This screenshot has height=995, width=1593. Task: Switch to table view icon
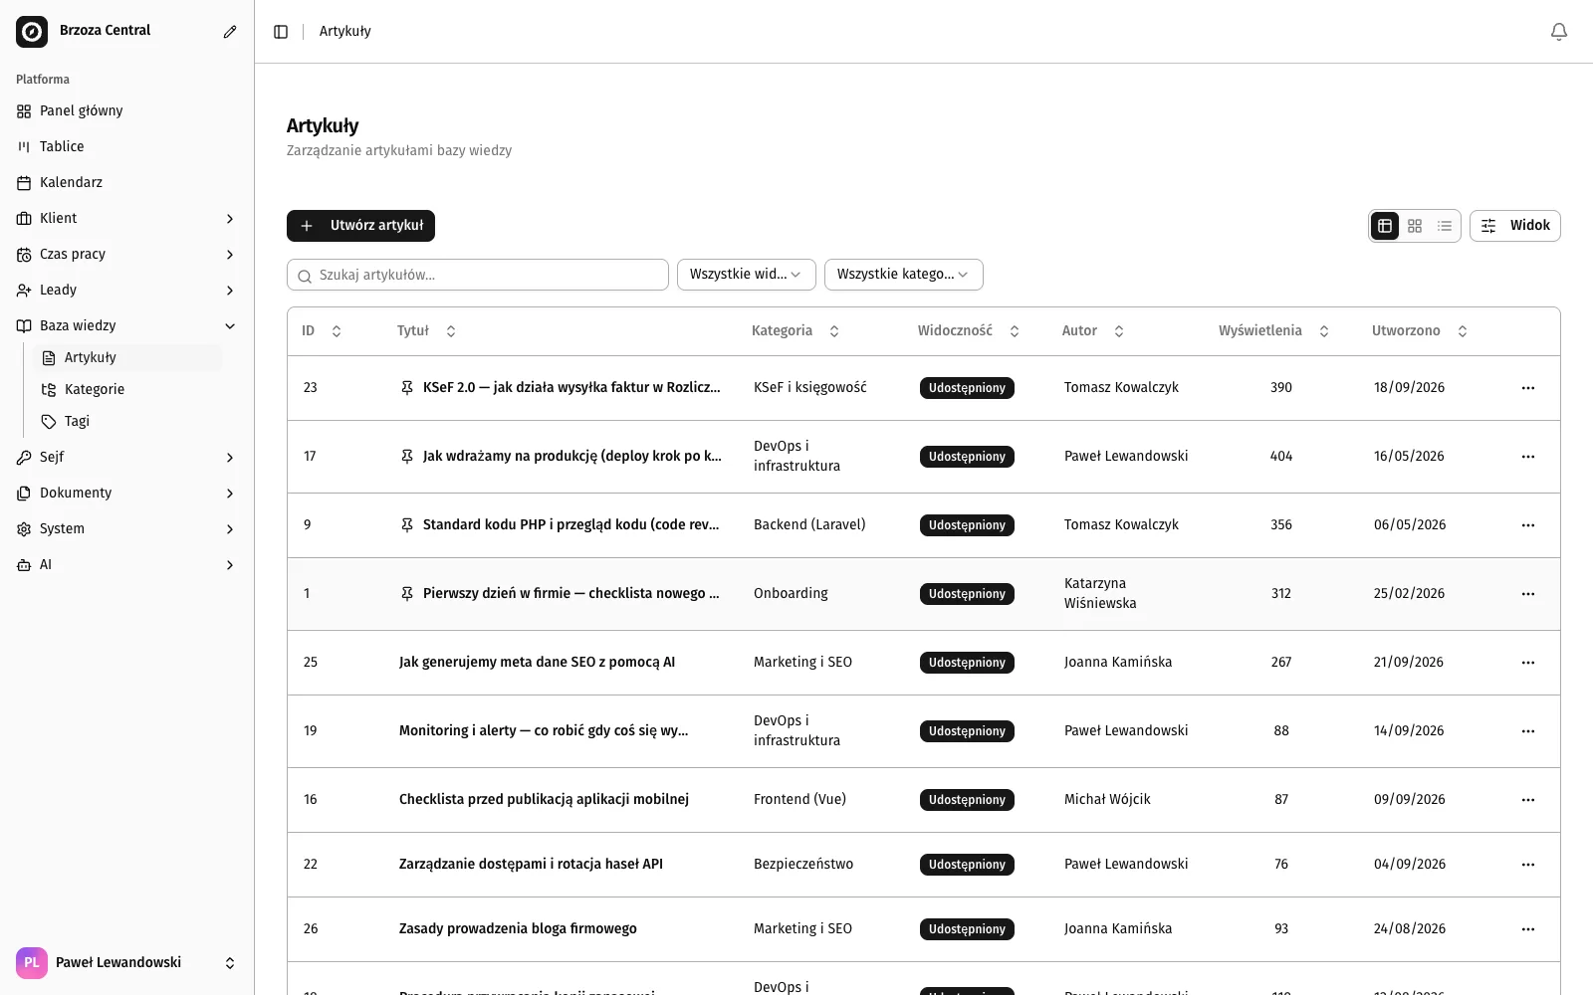(x=1385, y=226)
